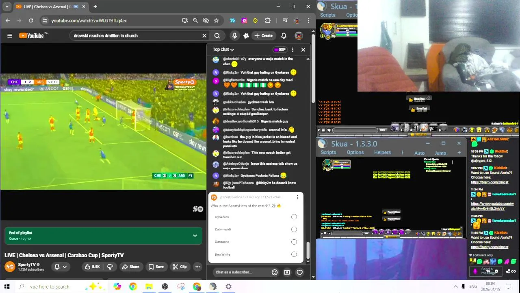Click Jump in Skua 1.3.3.0 window
Viewport: 520px width, 293px height.
440,153
